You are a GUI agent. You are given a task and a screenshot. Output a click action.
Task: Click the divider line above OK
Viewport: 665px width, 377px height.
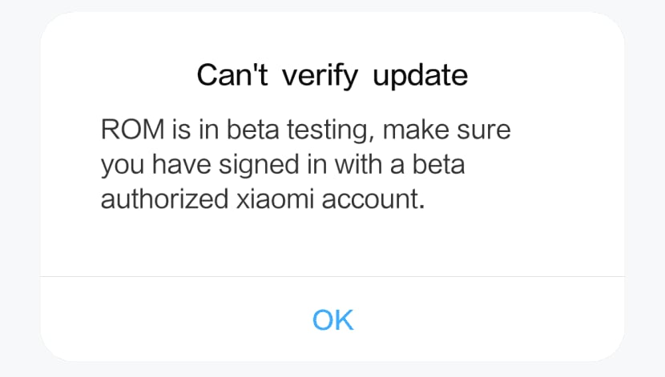pyautogui.click(x=332, y=276)
